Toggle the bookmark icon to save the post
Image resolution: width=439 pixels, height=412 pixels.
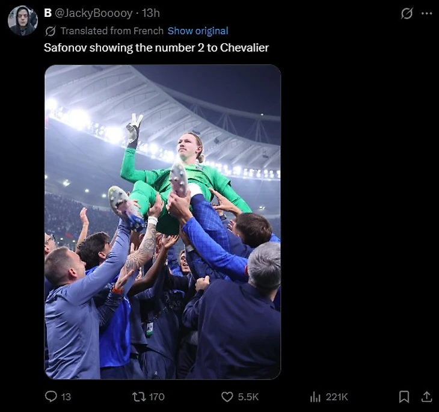point(404,396)
